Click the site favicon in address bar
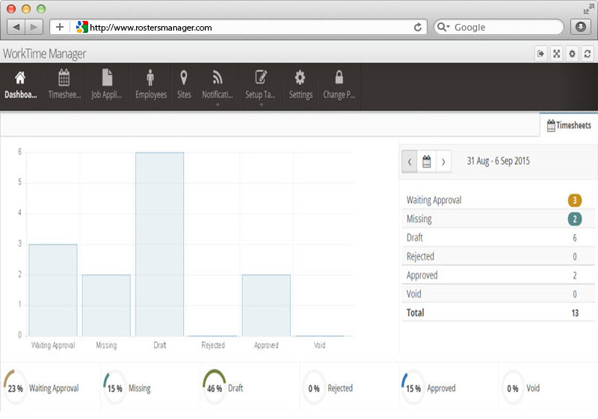 coord(81,27)
